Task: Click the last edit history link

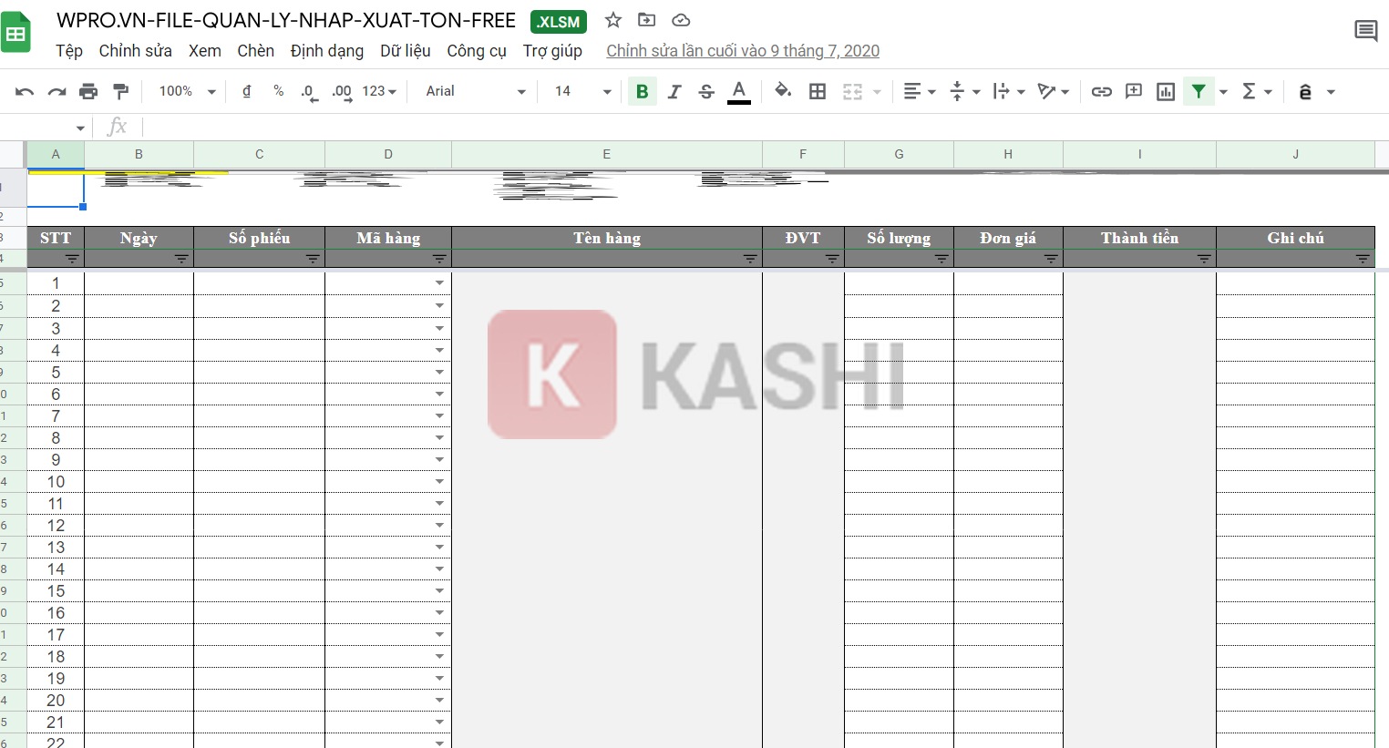Action: (x=742, y=51)
